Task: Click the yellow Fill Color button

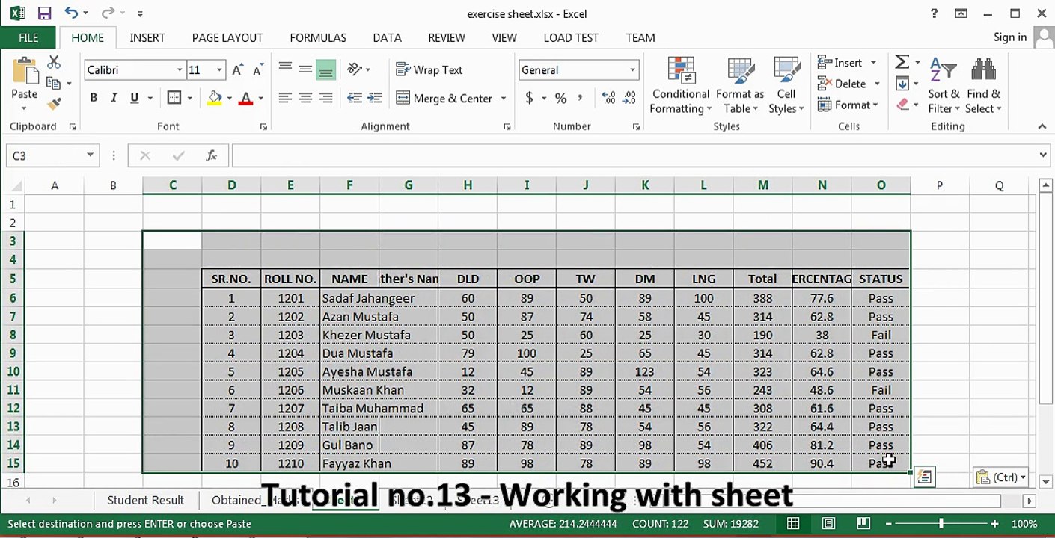Action: pos(215,98)
